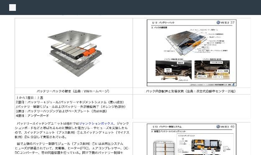Click the right underbody photo in slide 37

(x=212, y=70)
